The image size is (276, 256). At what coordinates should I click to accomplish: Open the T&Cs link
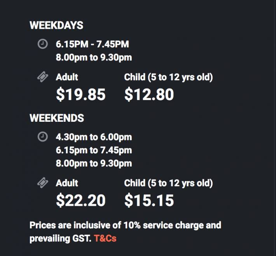click(x=105, y=238)
